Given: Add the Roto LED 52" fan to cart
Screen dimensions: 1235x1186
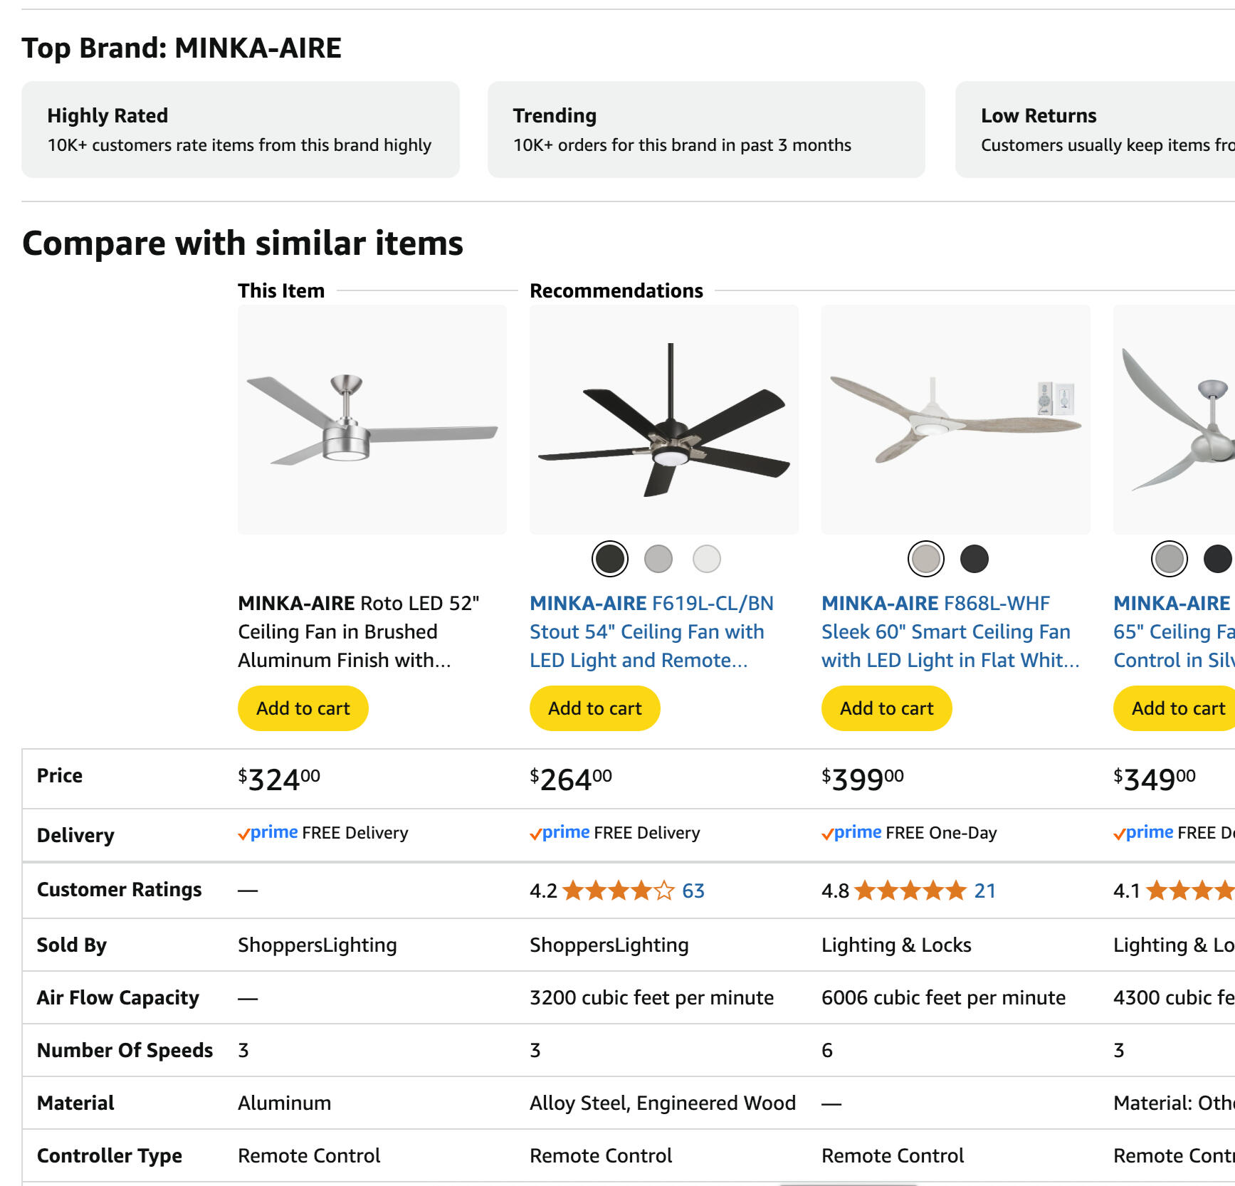Looking at the screenshot, I should 303,708.
